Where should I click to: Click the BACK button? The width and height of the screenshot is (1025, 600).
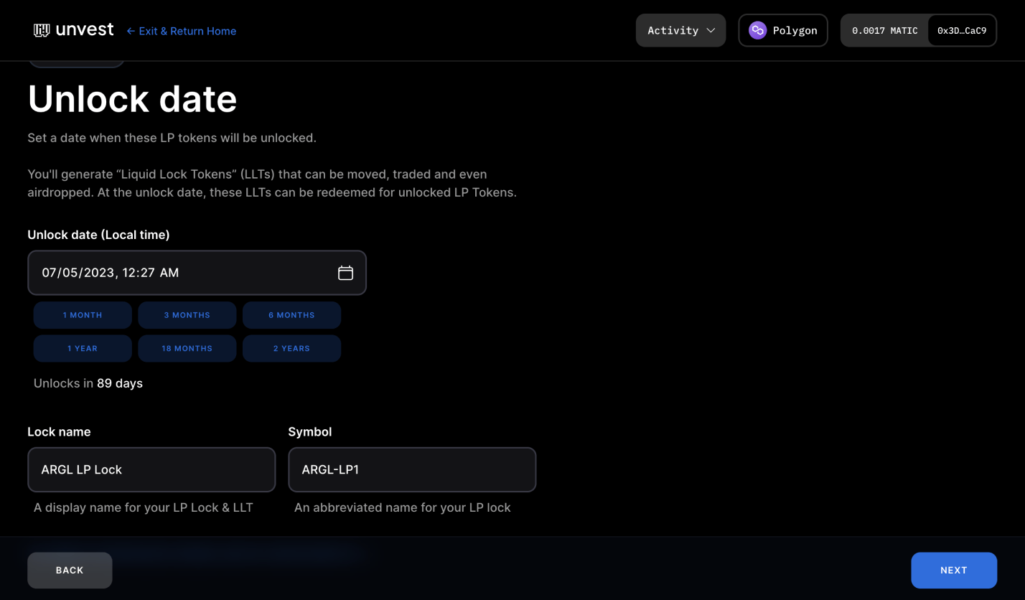(x=69, y=570)
